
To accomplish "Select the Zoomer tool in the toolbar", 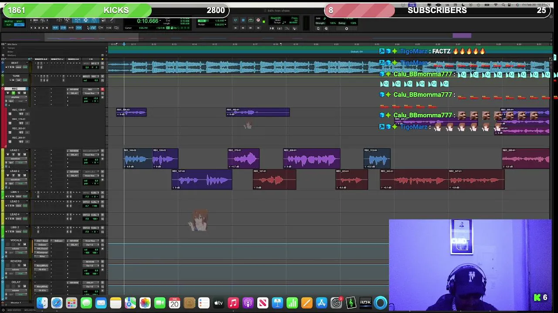I will point(67,20).
